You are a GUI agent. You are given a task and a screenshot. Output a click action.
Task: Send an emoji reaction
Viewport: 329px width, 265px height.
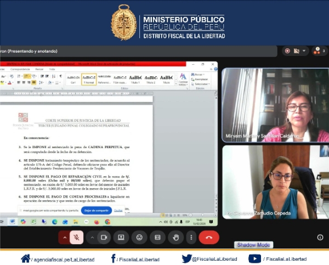click(139, 238)
